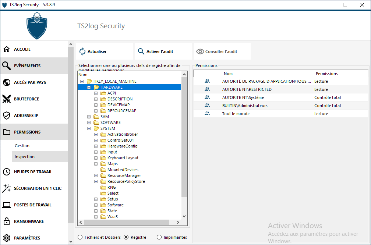
Task: Click the home icon beside ACCUEIL
Action: click(x=7, y=49)
